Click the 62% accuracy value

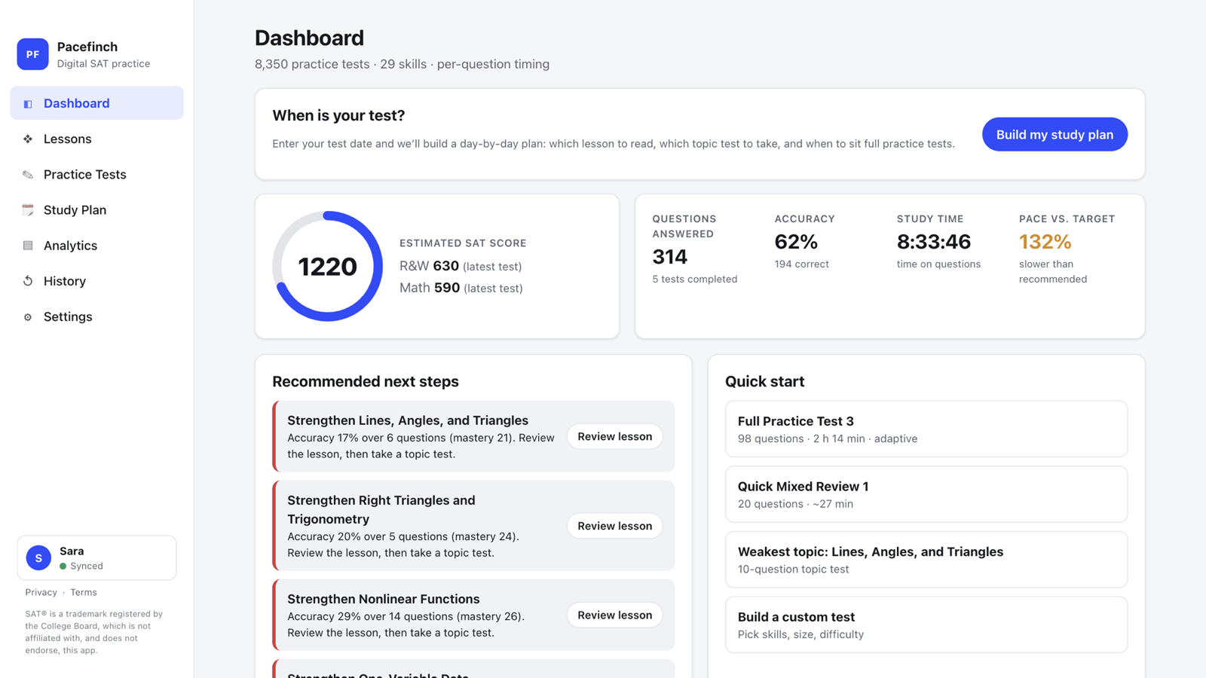click(796, 242)
